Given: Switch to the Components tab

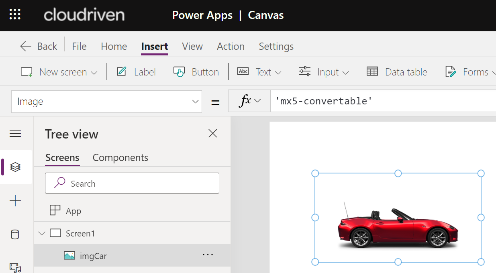Looking at the screenshot, I should click(120, 158).
